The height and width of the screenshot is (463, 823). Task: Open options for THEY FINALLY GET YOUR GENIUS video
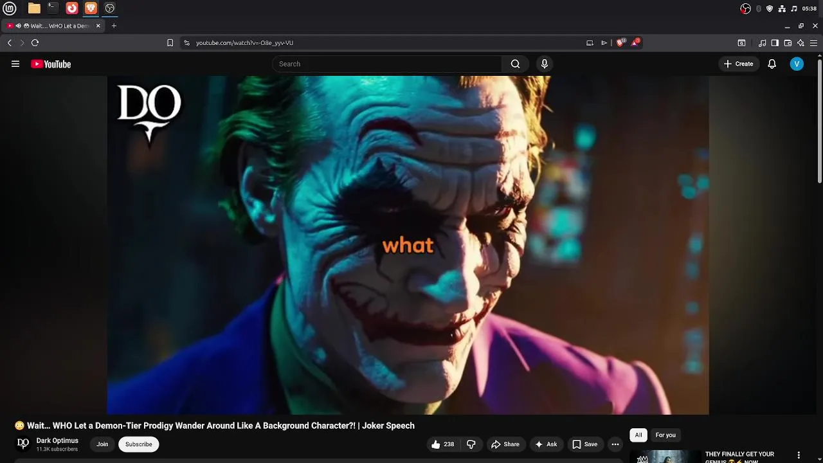(799, 455)
